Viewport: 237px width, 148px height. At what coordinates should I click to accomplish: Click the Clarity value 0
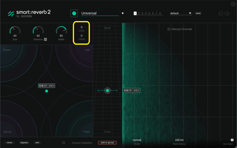click(x=82, y=36)
